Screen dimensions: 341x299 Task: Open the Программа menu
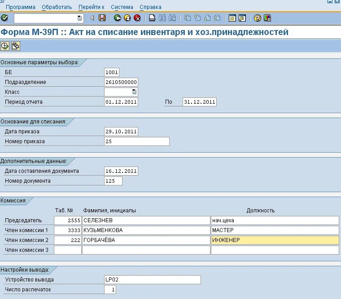21,7
